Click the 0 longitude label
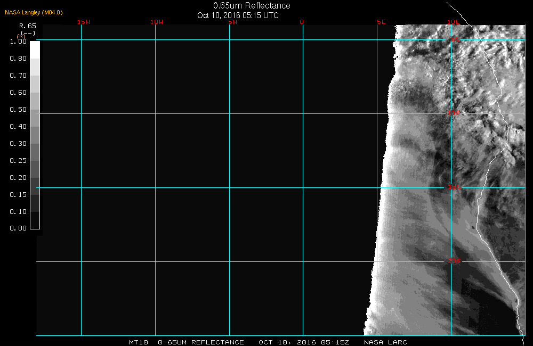This screenshot has width=533, height=346. pyautogui.click(x=302, y=22)
